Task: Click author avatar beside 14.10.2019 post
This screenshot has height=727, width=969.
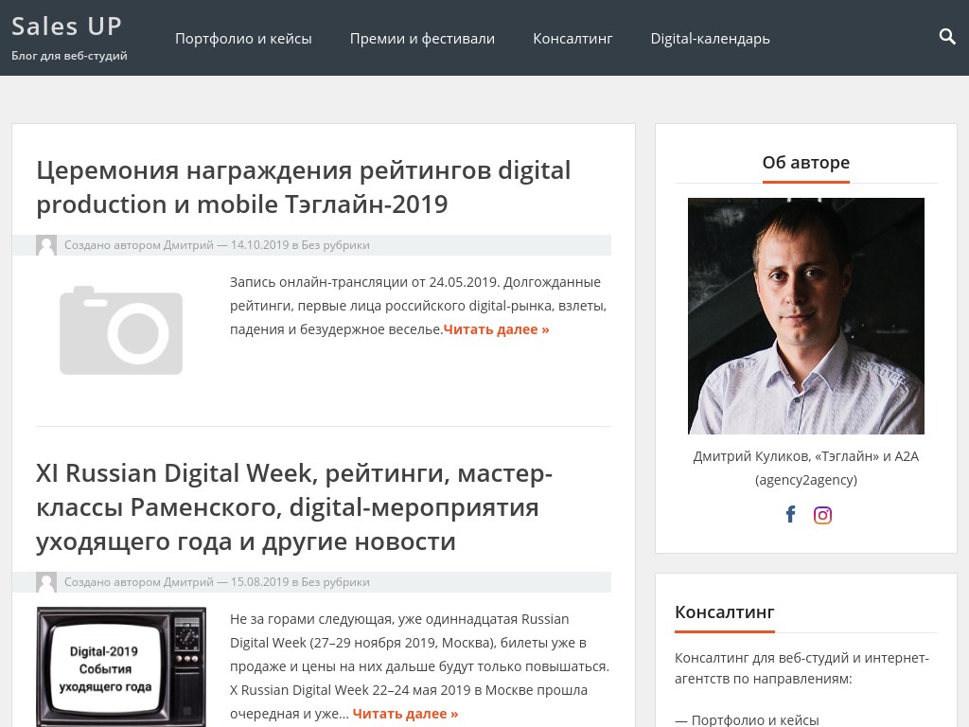Action: 46,245
